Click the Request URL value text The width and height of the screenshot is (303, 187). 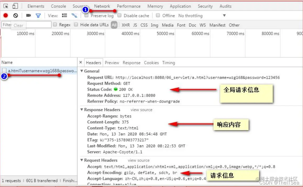pos(197,77)
